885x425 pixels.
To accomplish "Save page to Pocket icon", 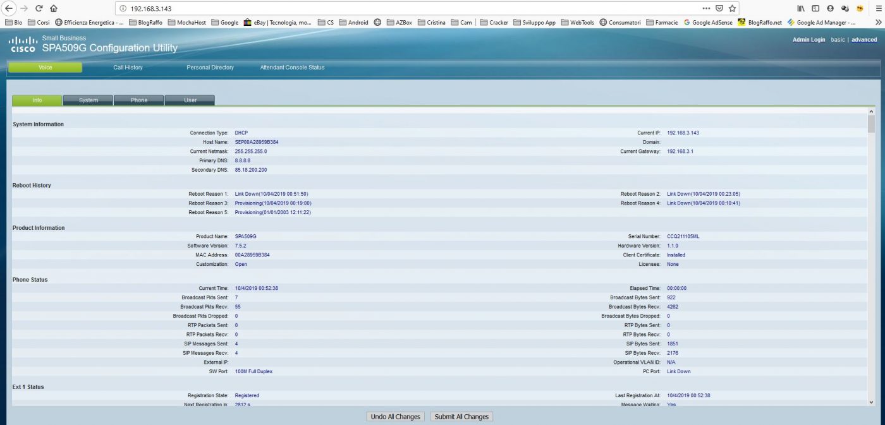I will point(719,9).
